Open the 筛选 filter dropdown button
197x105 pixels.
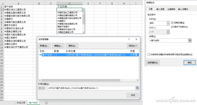tap(133, 46)
